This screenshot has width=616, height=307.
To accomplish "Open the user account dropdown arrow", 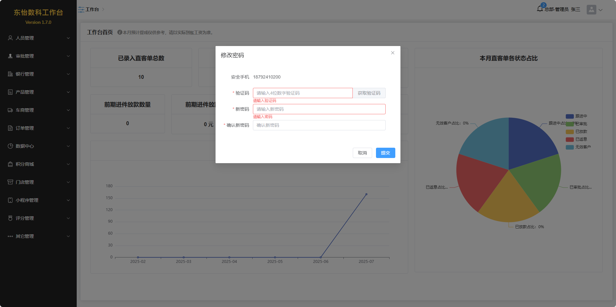I will click(601, 10).
